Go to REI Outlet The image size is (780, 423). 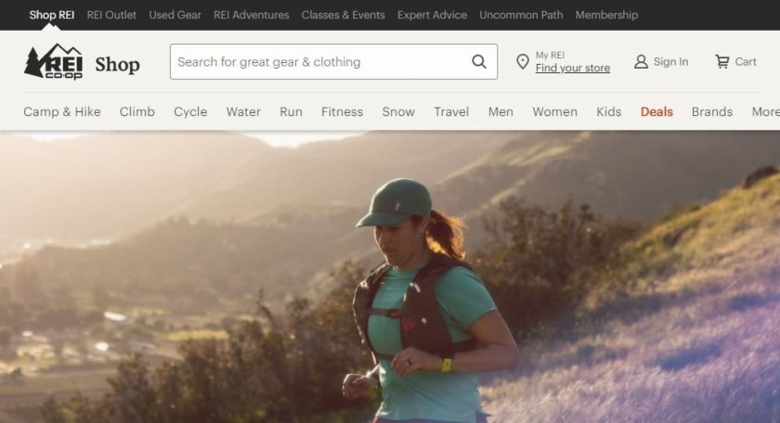coord(111,15)
